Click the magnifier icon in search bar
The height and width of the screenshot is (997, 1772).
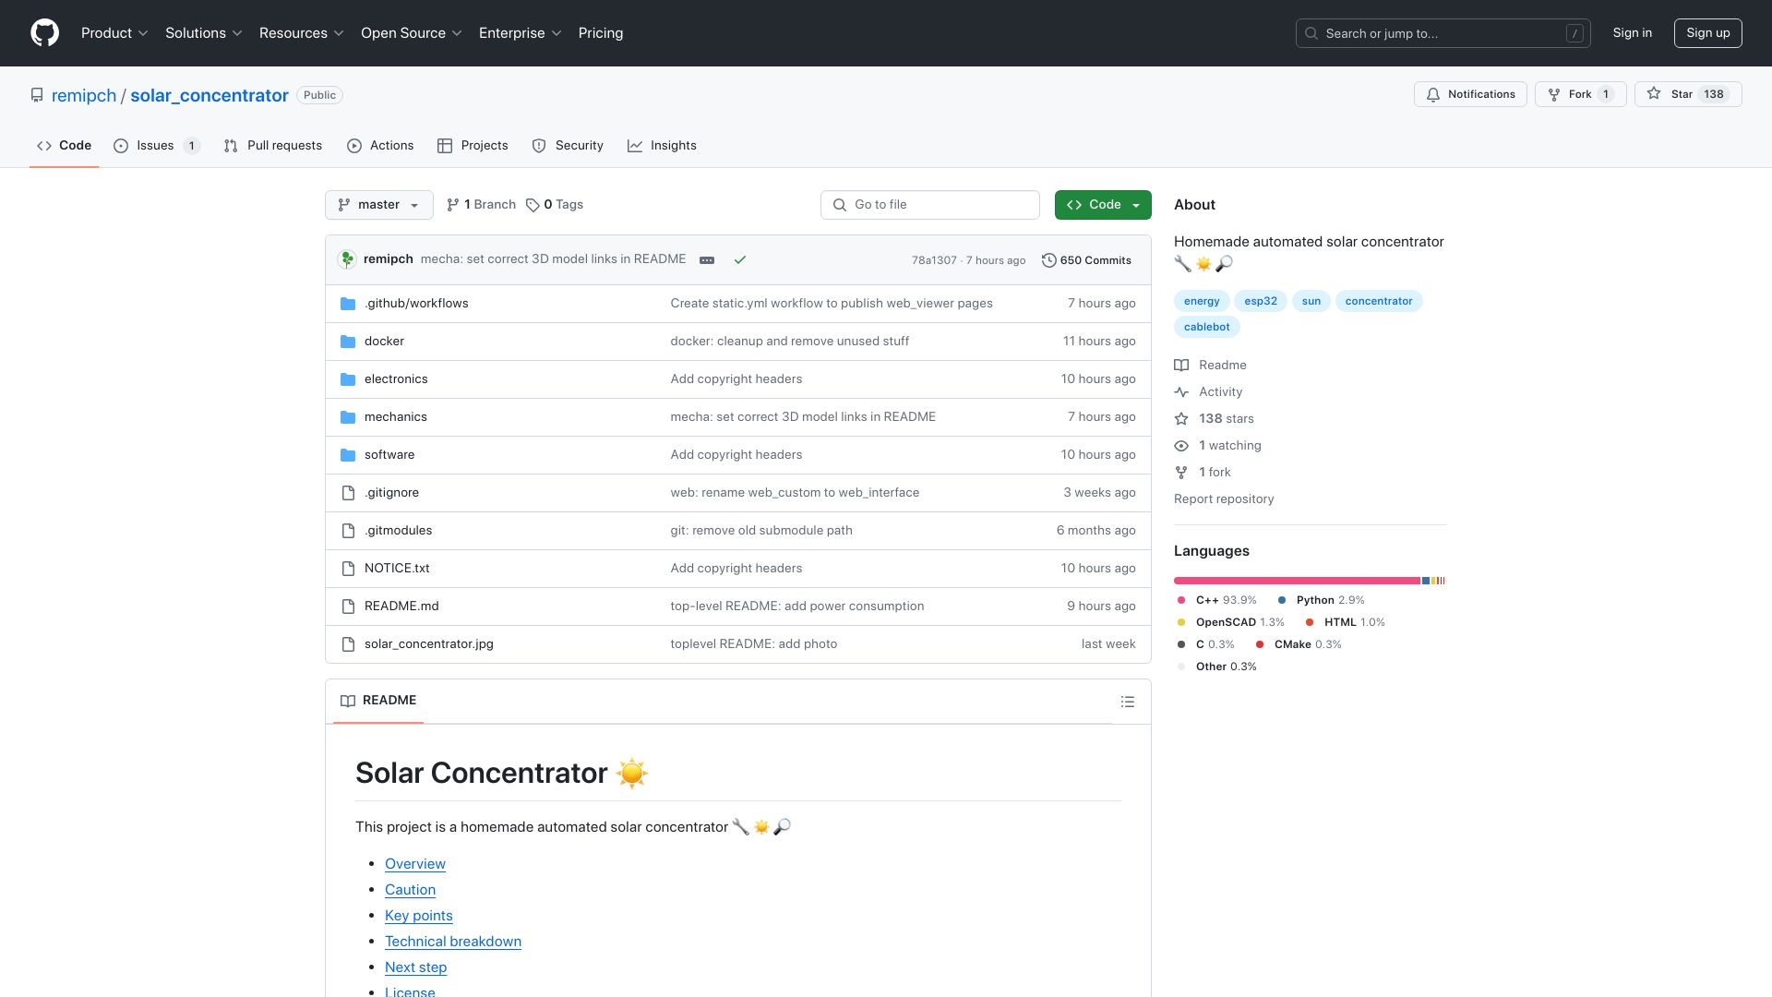[x=1311, y=33]
